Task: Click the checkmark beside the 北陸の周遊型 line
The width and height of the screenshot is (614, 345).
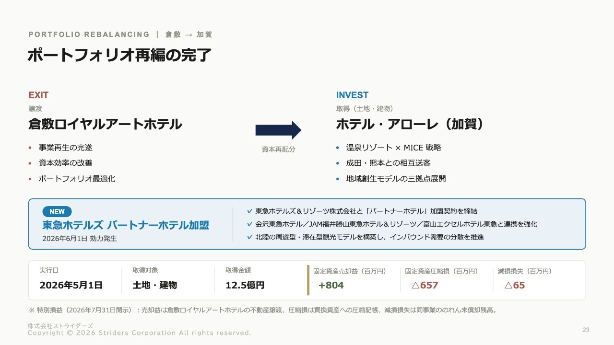Action: tap(249, 237)
